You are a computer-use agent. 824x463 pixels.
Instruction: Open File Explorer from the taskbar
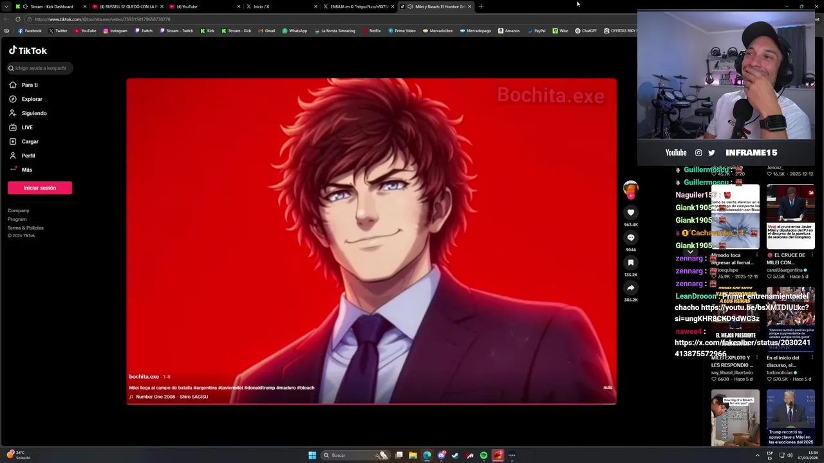pyautogui.click(x=413, y=455)
